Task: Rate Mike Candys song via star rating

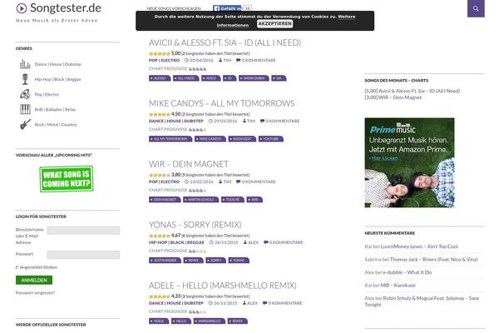Action: click(x=160, y=114)
